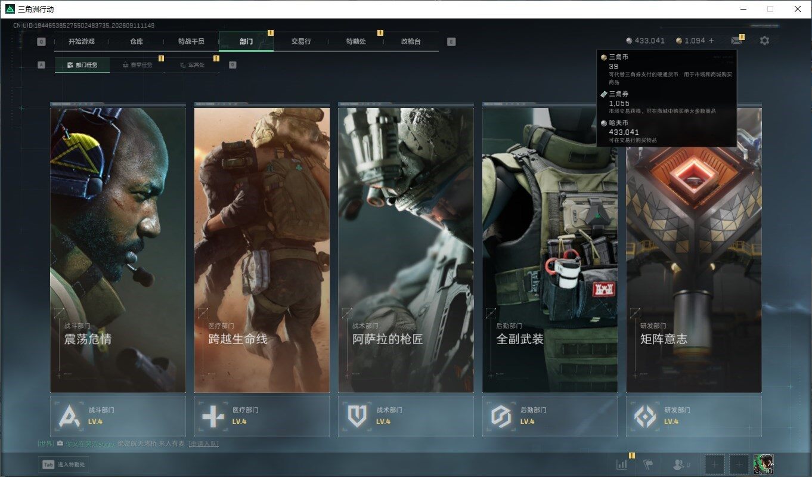Click the 三角币 amount 39
Screen dimensions: 812x477
[613, 66]
